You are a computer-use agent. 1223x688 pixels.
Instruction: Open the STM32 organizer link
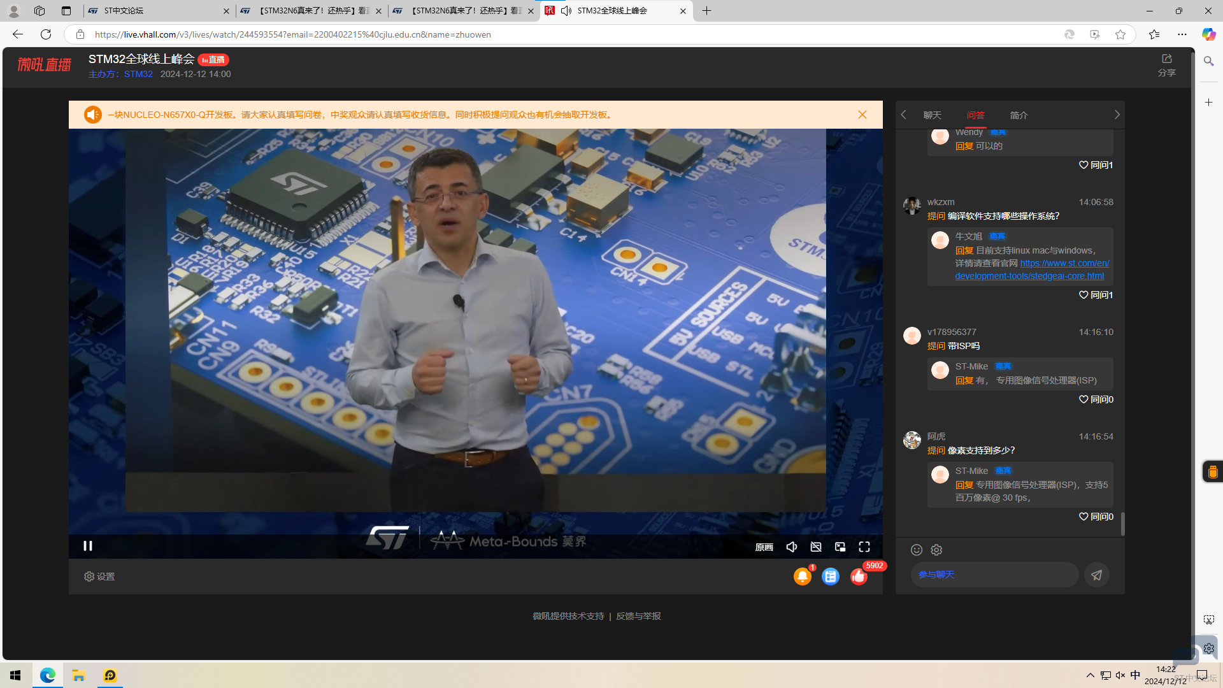(x=138, y=74)
